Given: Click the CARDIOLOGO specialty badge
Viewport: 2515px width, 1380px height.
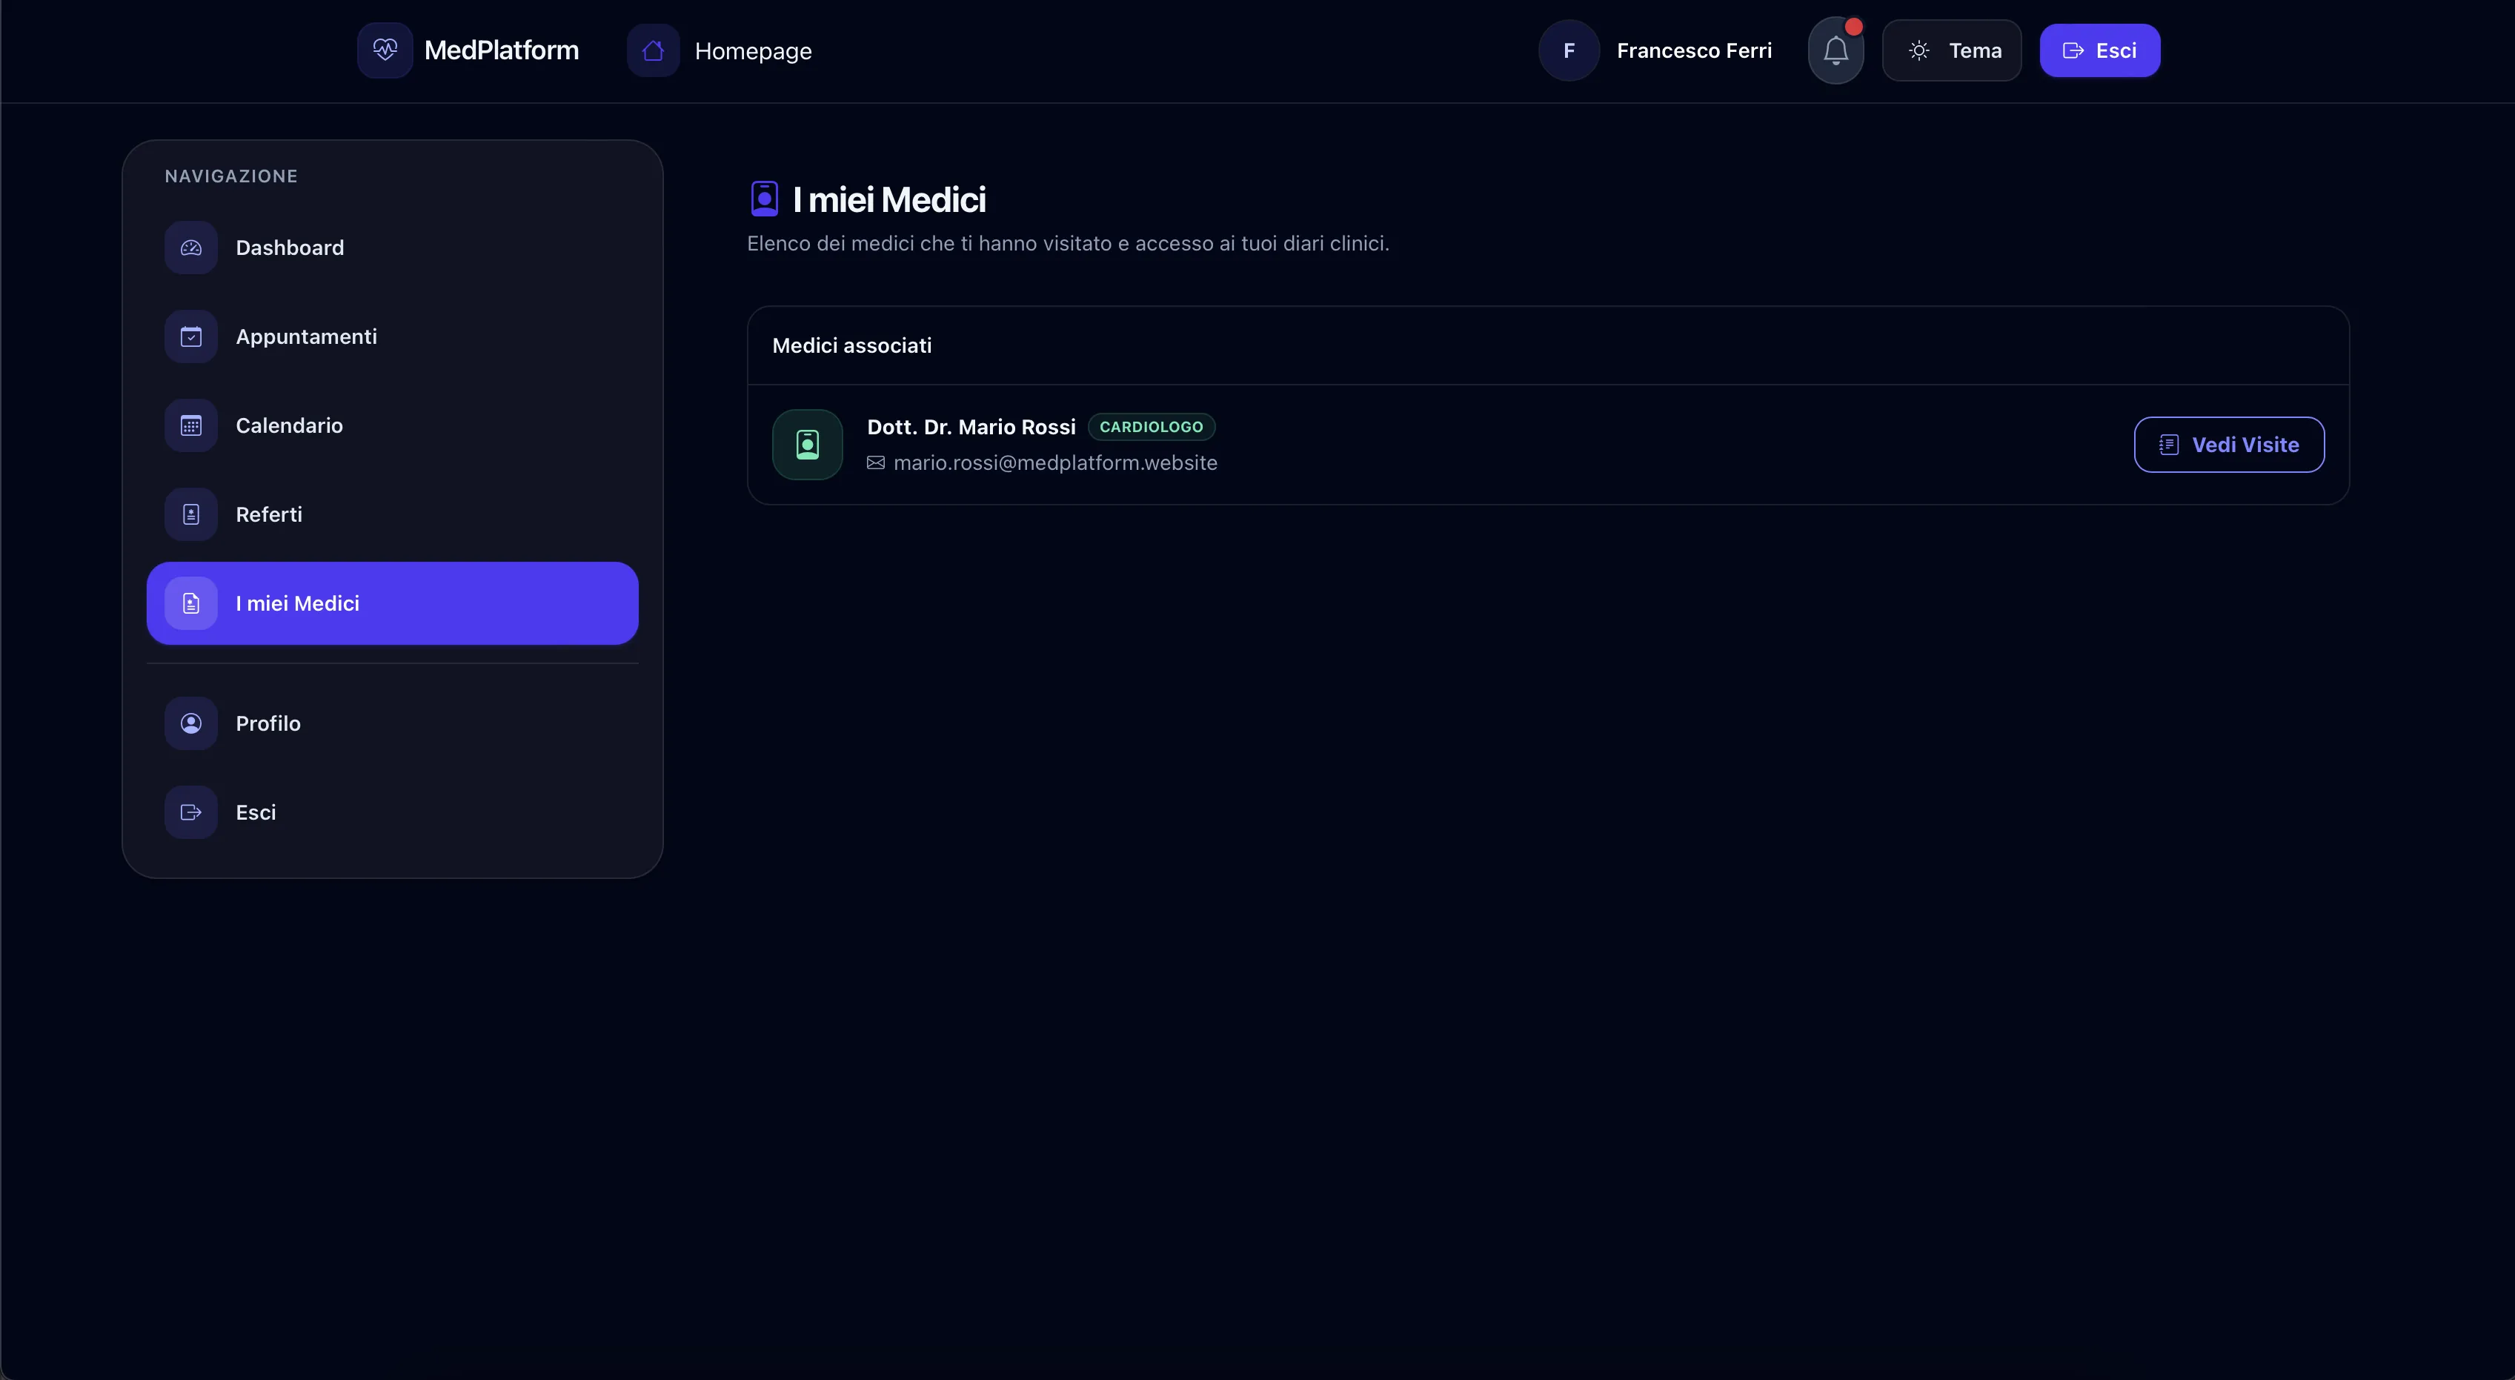Looking at the screenshot, I should [1151, 427].
